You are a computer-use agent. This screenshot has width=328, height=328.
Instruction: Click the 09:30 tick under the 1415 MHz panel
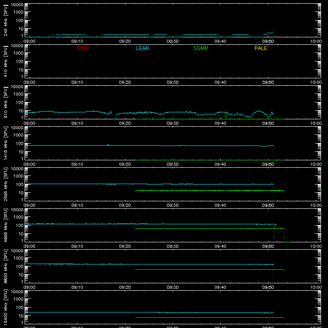(x=173, y=164)
